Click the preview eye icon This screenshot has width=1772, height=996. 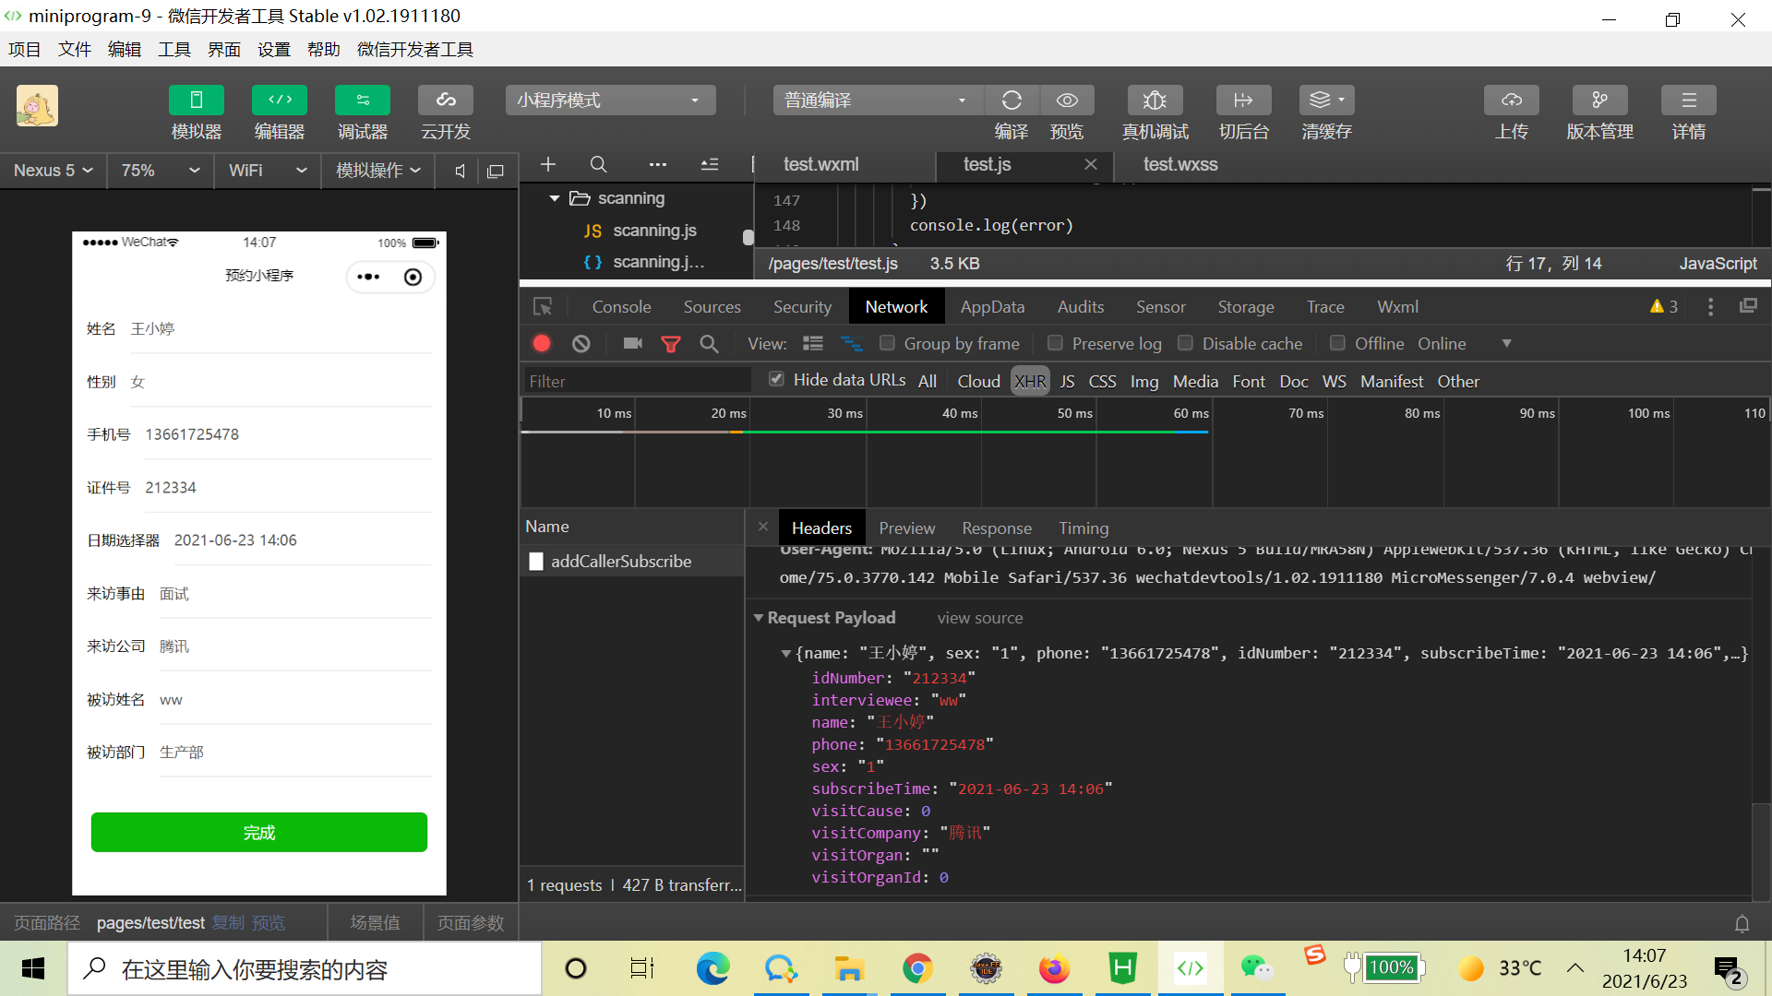tap(1067, 100)
